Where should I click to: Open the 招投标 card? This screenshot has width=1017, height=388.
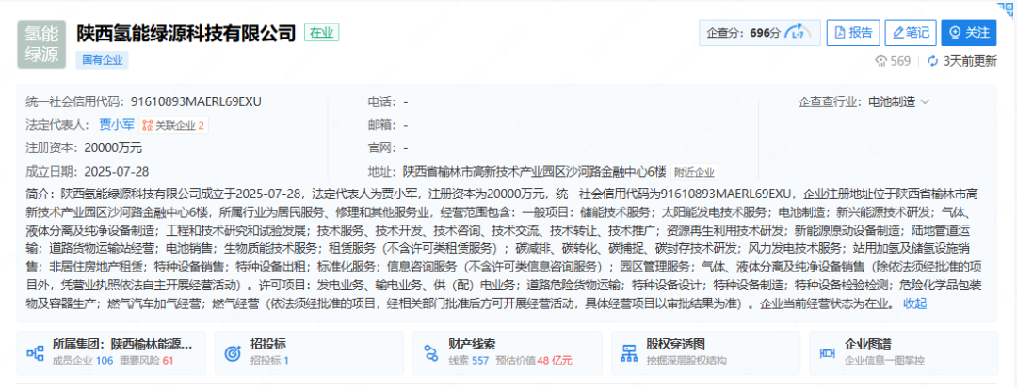click(309, 353)
